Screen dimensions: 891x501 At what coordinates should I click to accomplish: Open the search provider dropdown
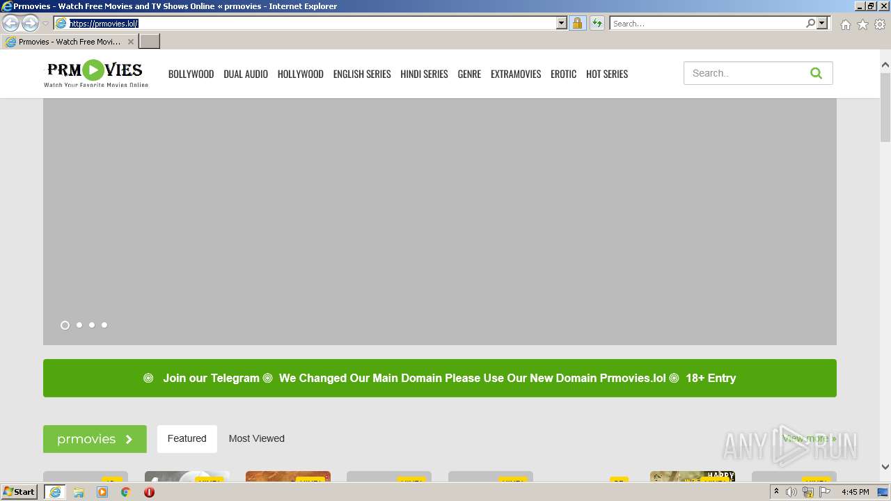point(822,23)
